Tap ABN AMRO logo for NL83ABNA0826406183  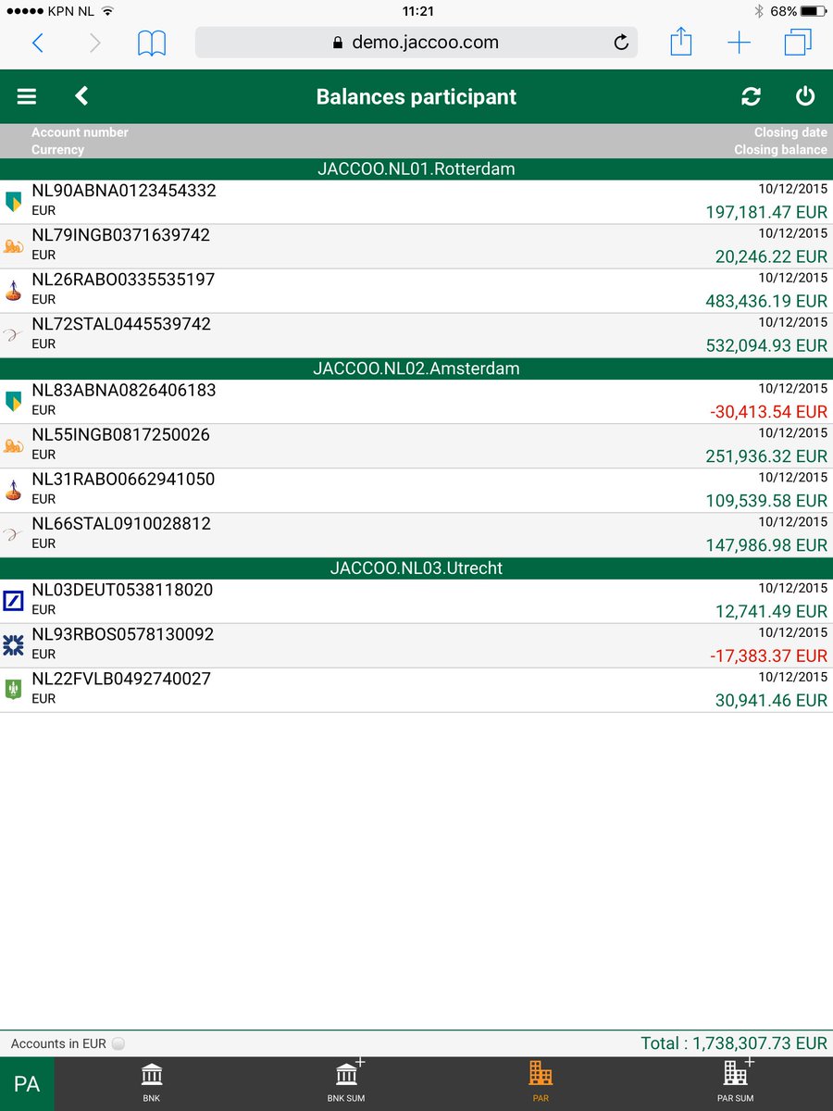click(x=13, y=401)
